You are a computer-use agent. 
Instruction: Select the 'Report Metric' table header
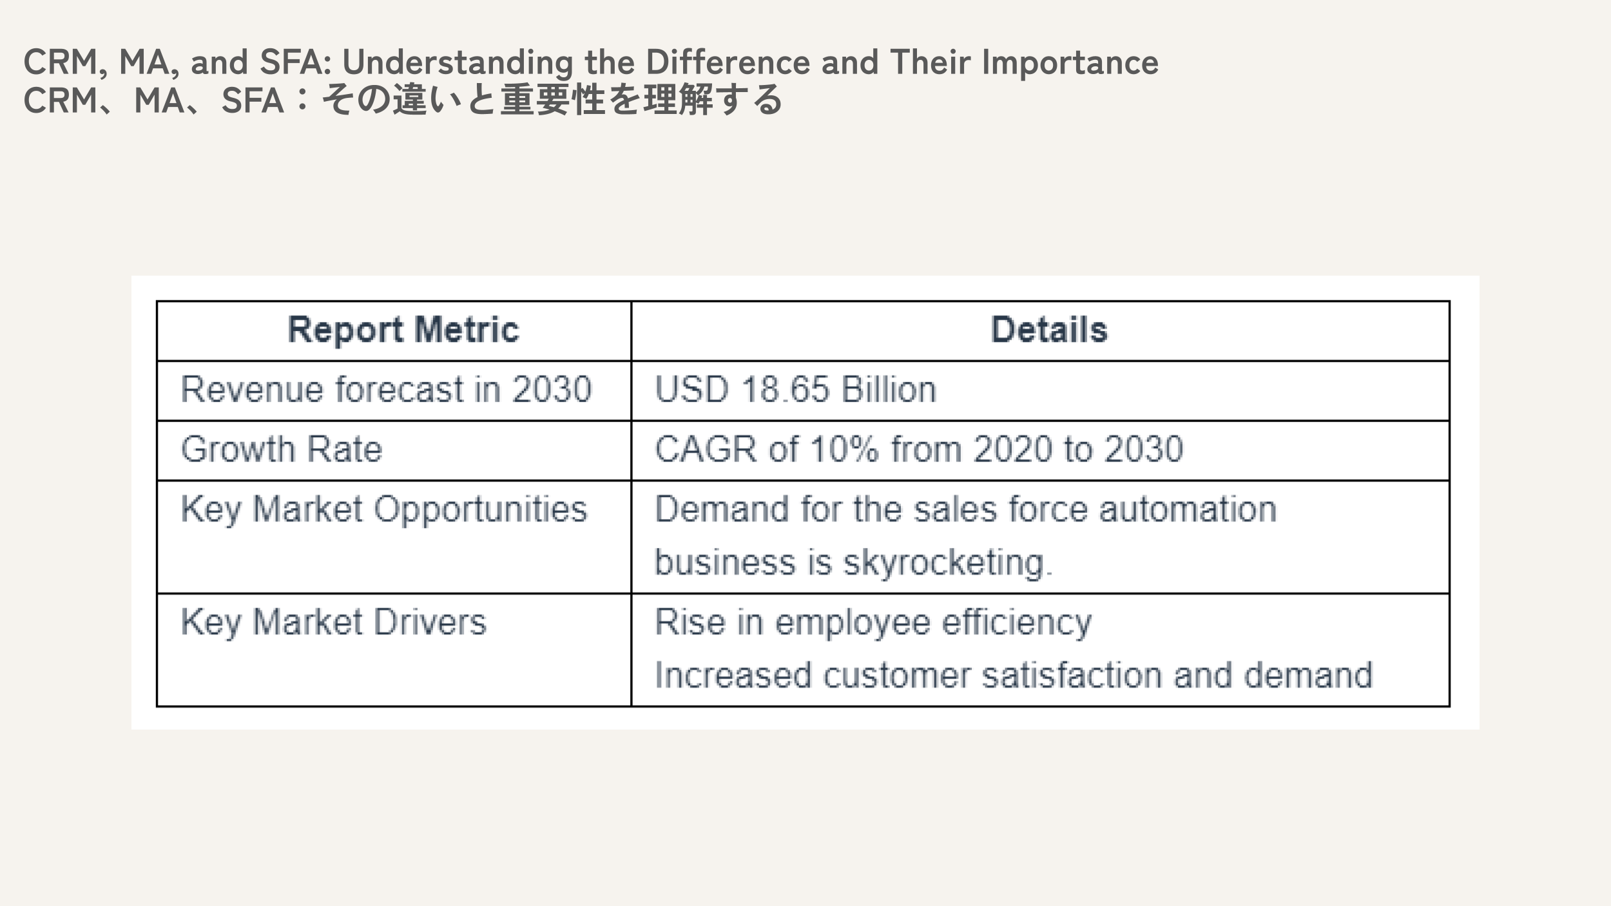point(403,330)
